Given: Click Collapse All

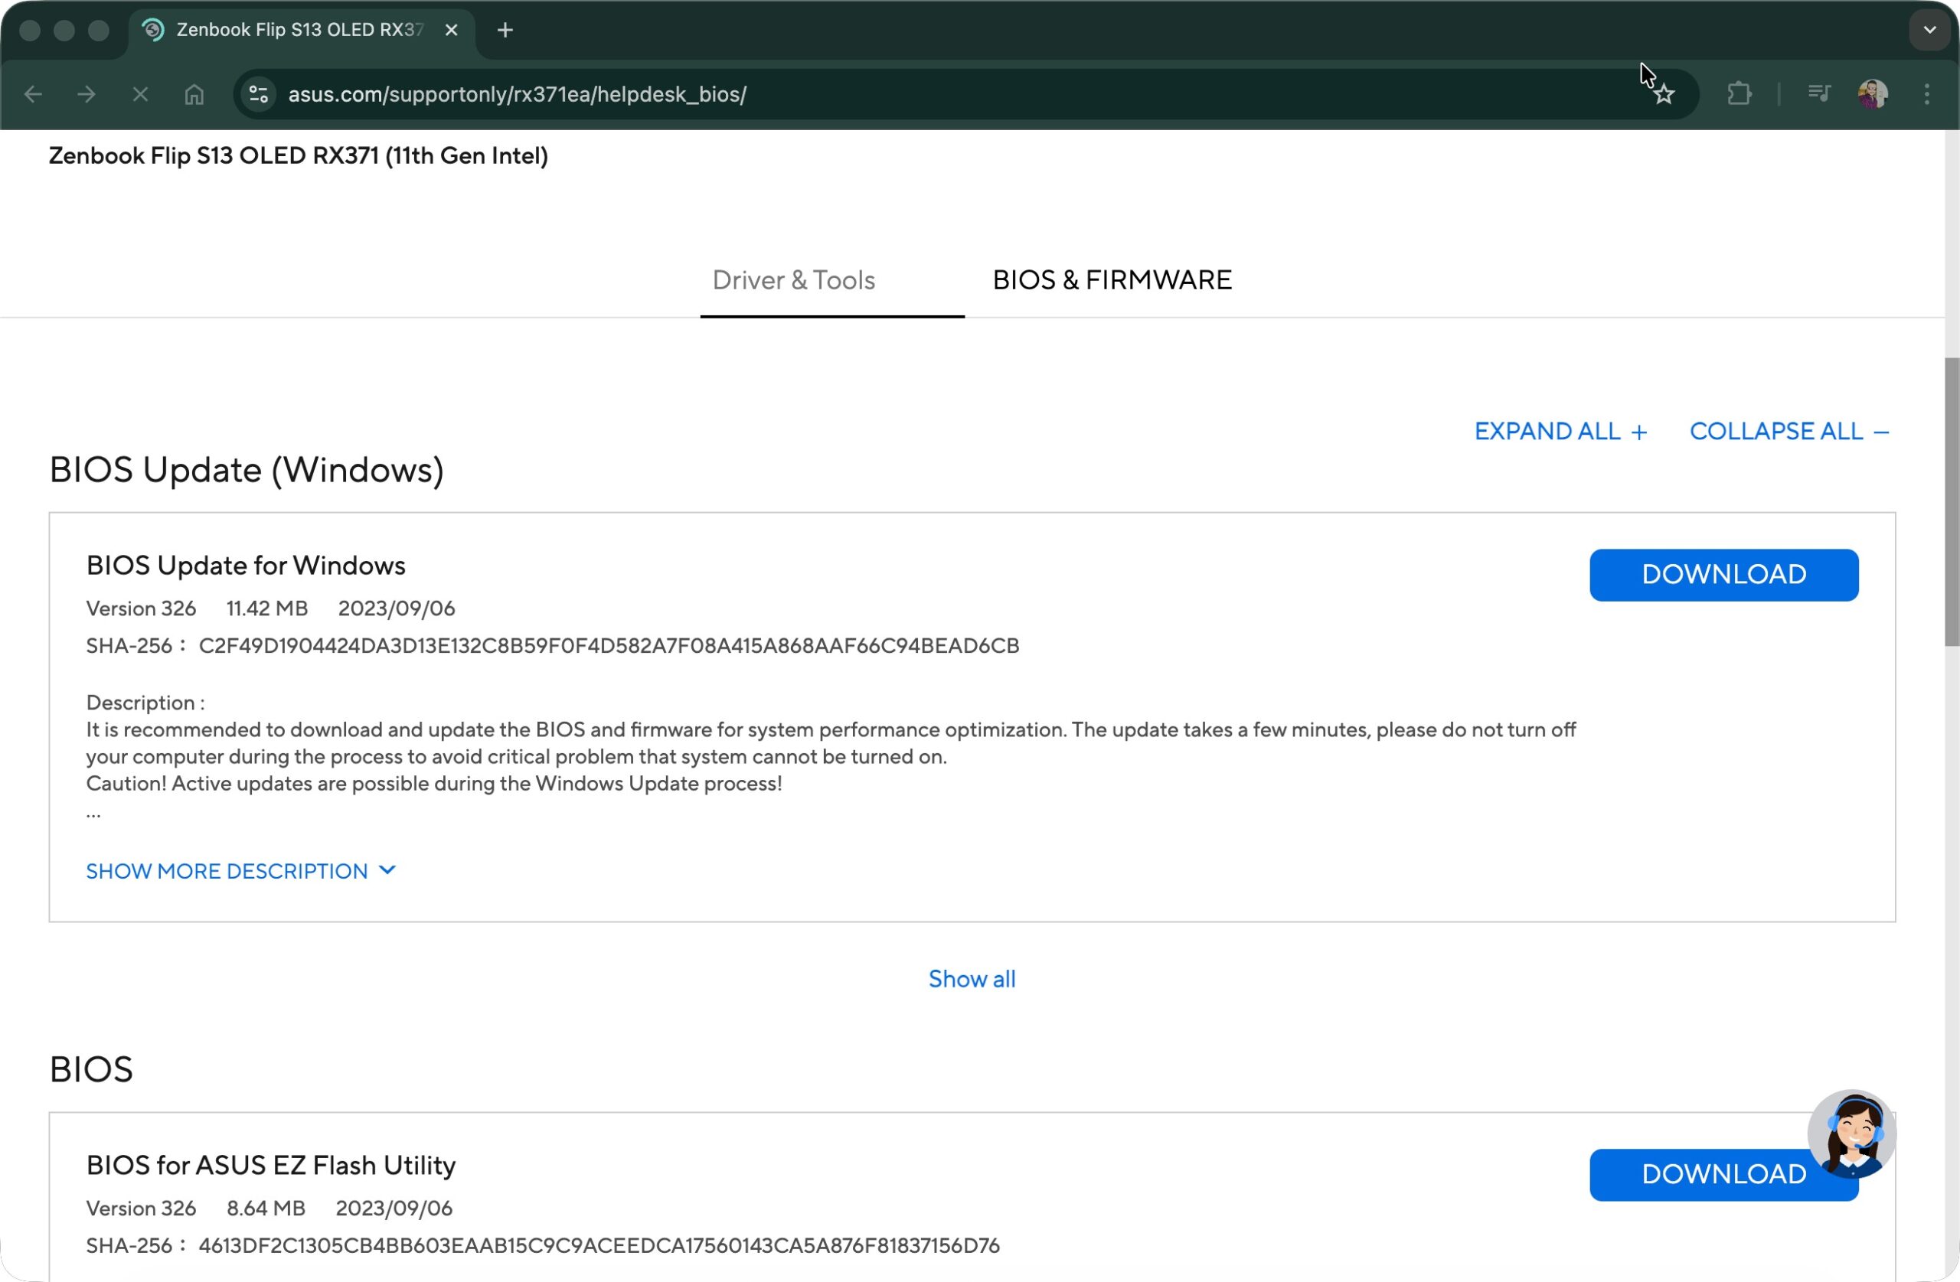Looking at the screenshot, I should 1788,430.
